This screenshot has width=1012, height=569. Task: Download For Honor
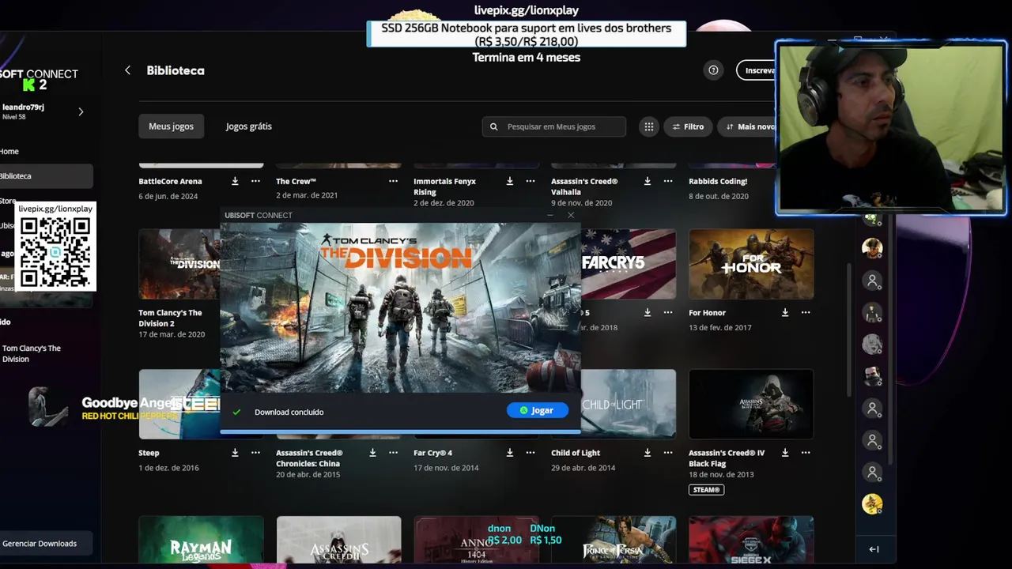tap(785, 312)
